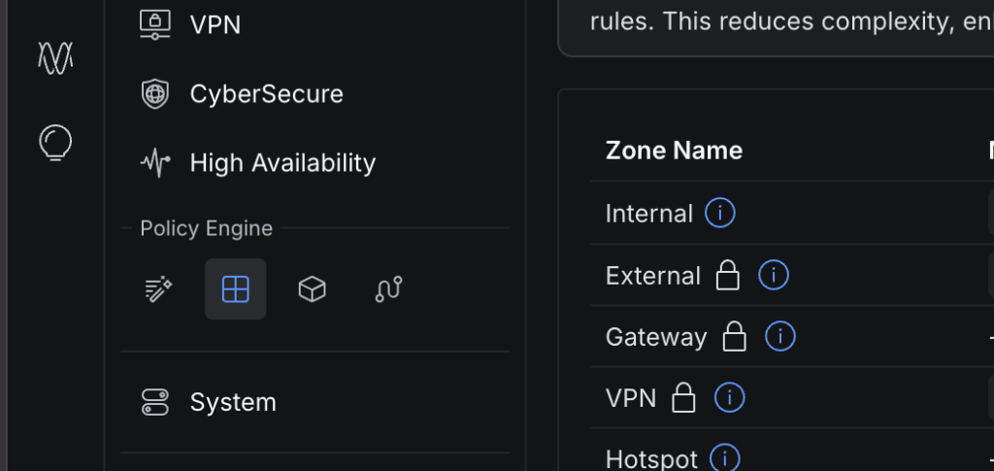Screen dimensions: 994x471
Task: Show info for Internal zone
Action: 720,213
